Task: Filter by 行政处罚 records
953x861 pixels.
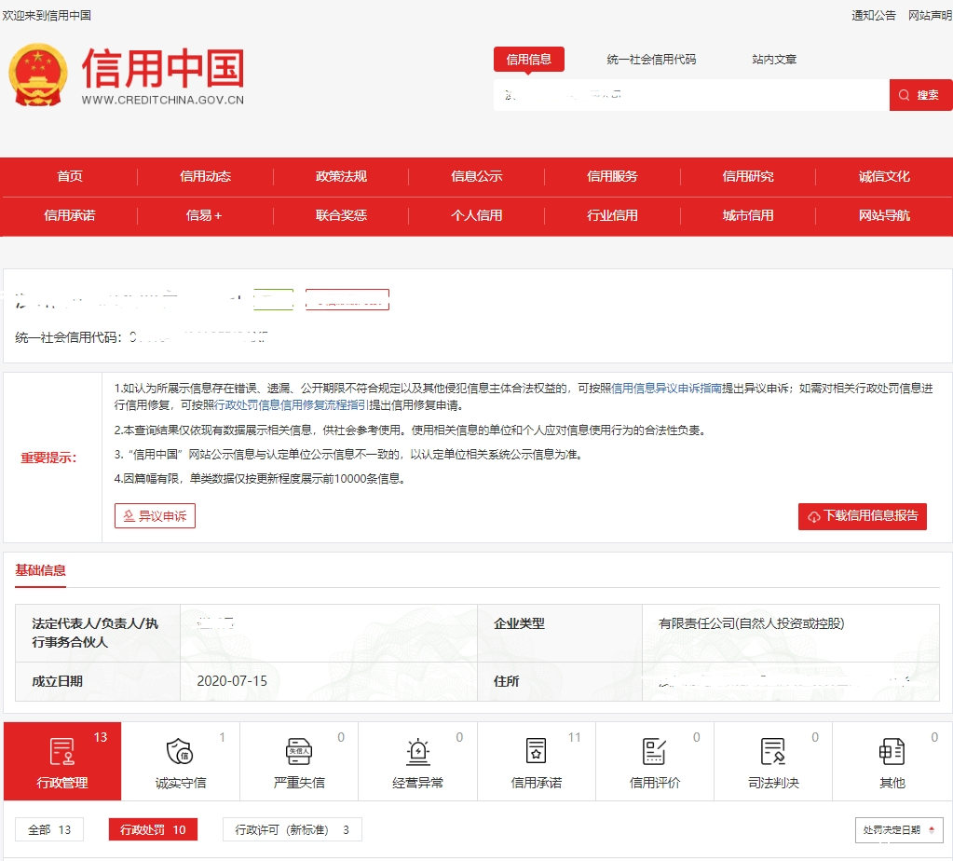Action: coord(153,830)
